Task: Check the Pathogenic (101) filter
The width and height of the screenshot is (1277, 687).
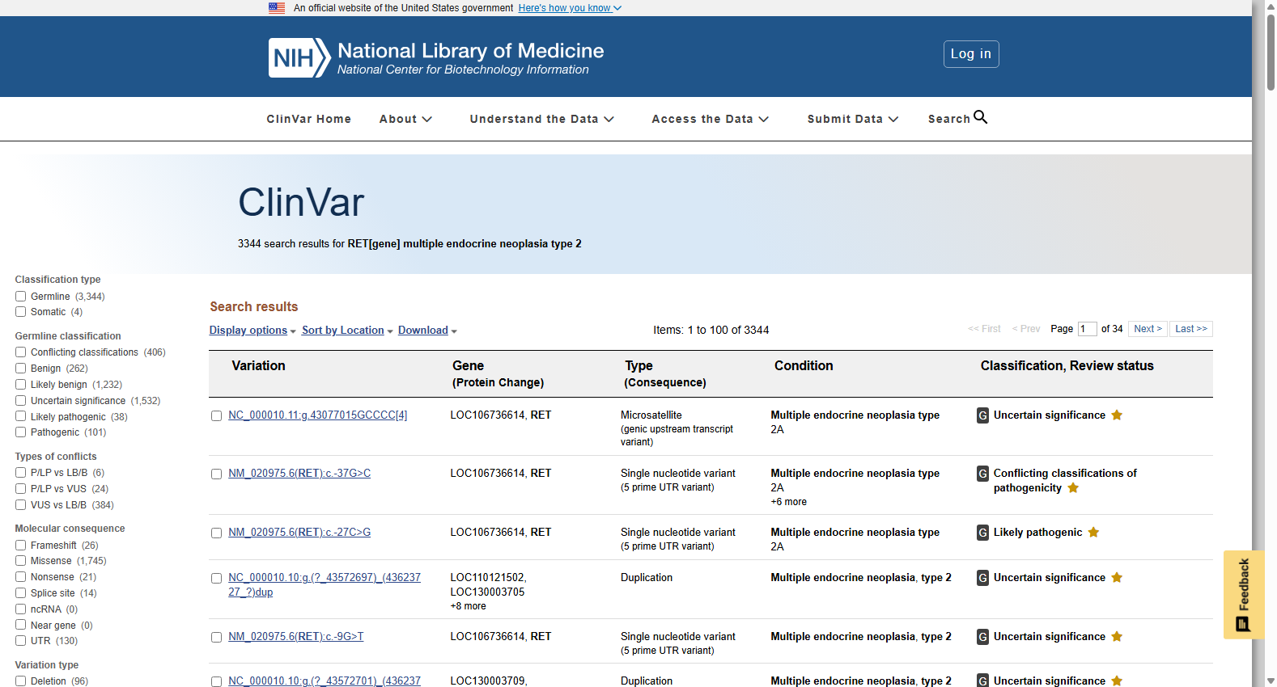Action: [x=21, y=432]
